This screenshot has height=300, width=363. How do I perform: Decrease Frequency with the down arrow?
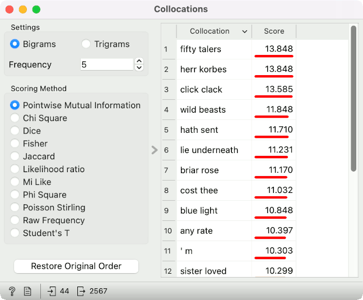139,68
